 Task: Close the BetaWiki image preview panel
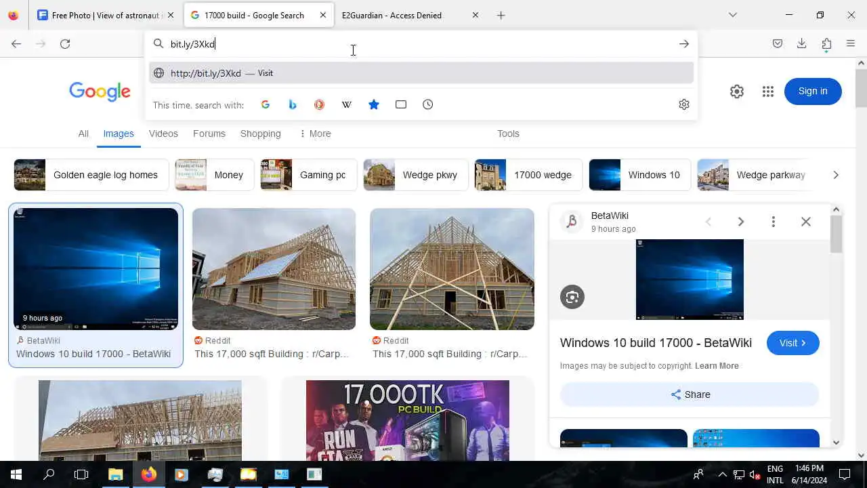click(x=806, y=222)
